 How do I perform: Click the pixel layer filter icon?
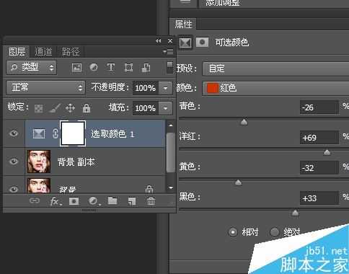76,68
